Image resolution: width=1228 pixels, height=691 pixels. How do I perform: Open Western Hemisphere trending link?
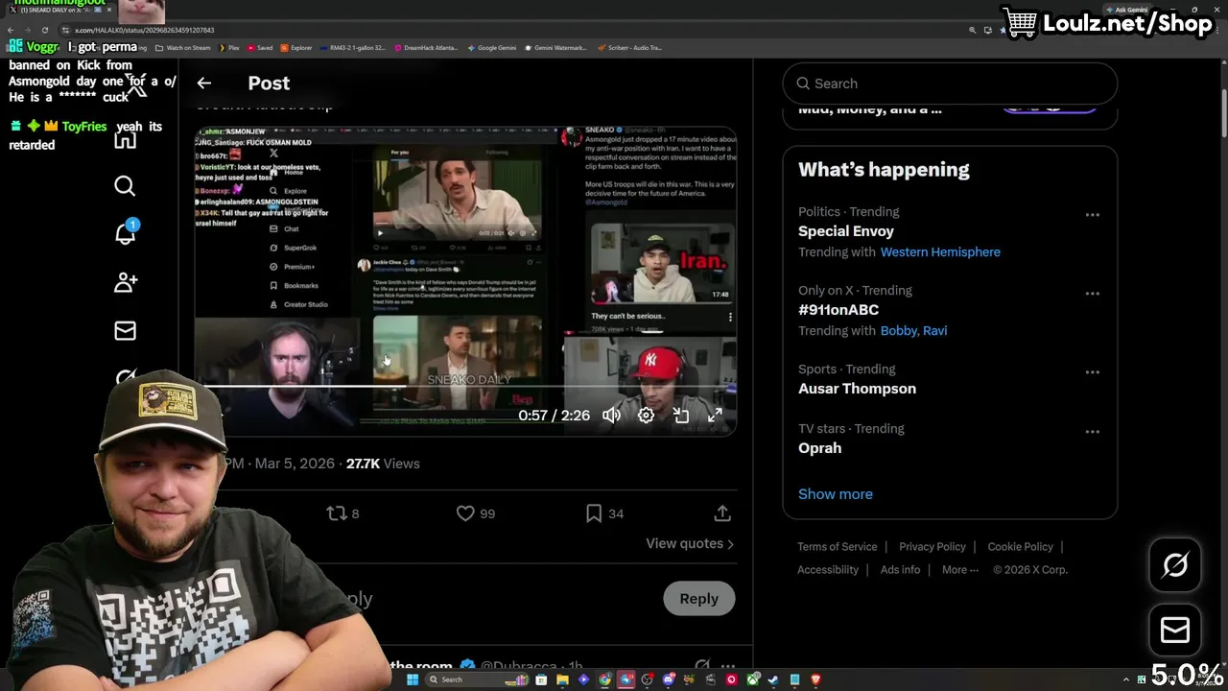(x=940, y=251)
